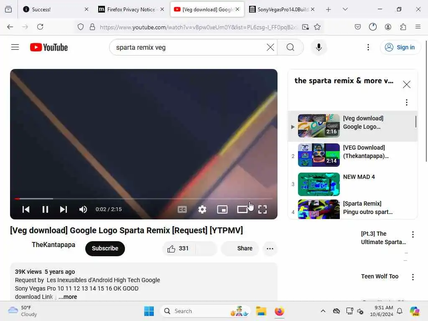Pause the playing video

tap(45, 209)
